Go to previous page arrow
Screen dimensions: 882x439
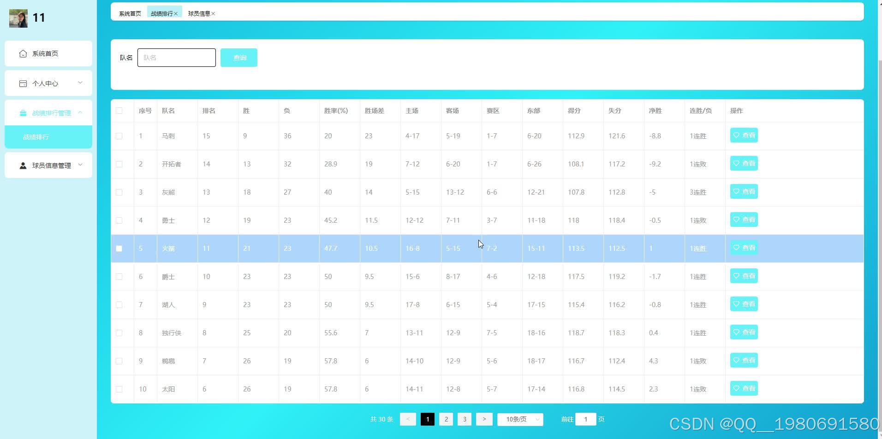pos(408,419)
